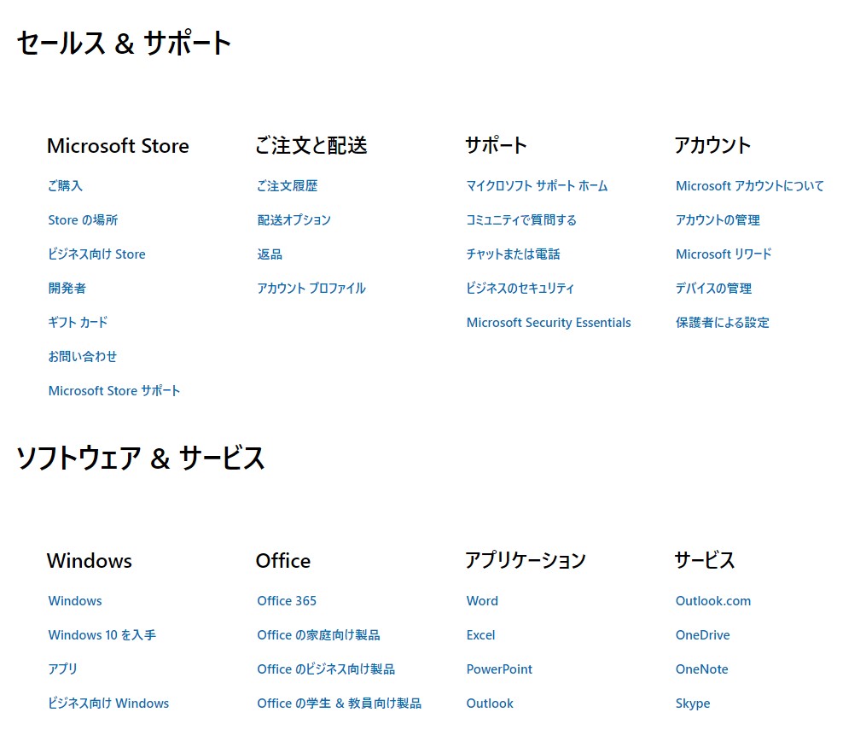Viewport: 866px width, 730px height.
Task: Click the アカウント column heading
Action: [712, 145]
